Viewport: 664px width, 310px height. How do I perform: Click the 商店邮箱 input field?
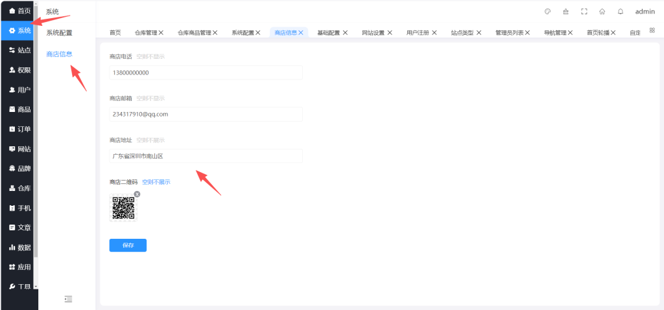[206, 114]
